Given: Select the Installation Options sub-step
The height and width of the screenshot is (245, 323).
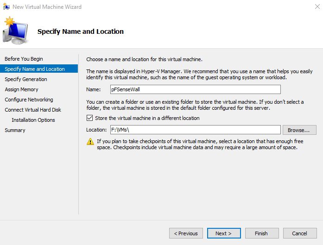Looking at the screenshot, I should pyautogui.click(x=33, y=120).
